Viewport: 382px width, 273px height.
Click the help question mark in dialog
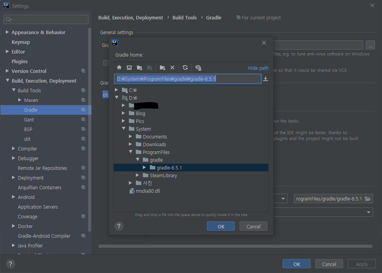tap(119, 226)
